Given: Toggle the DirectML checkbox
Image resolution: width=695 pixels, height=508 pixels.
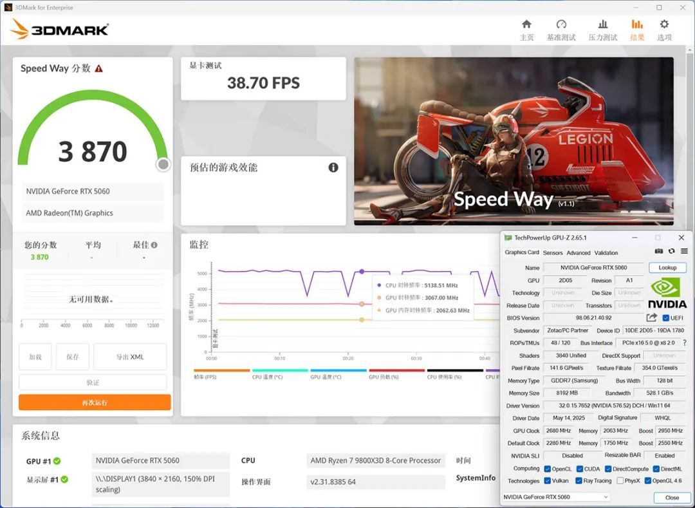Looking at the screenshot, I should 656,469.
